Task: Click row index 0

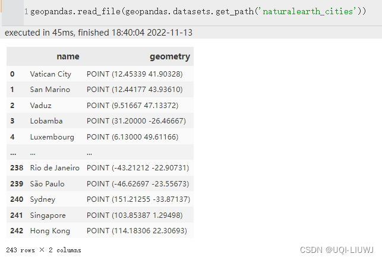Action: (12, 74)
